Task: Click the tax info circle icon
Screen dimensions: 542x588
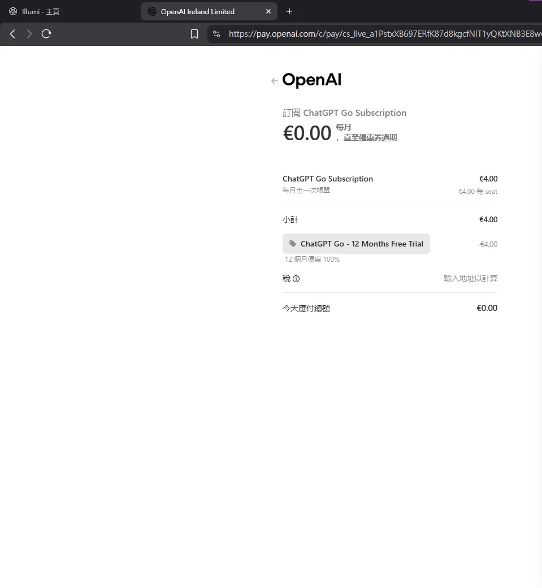Action: [296, 279]
